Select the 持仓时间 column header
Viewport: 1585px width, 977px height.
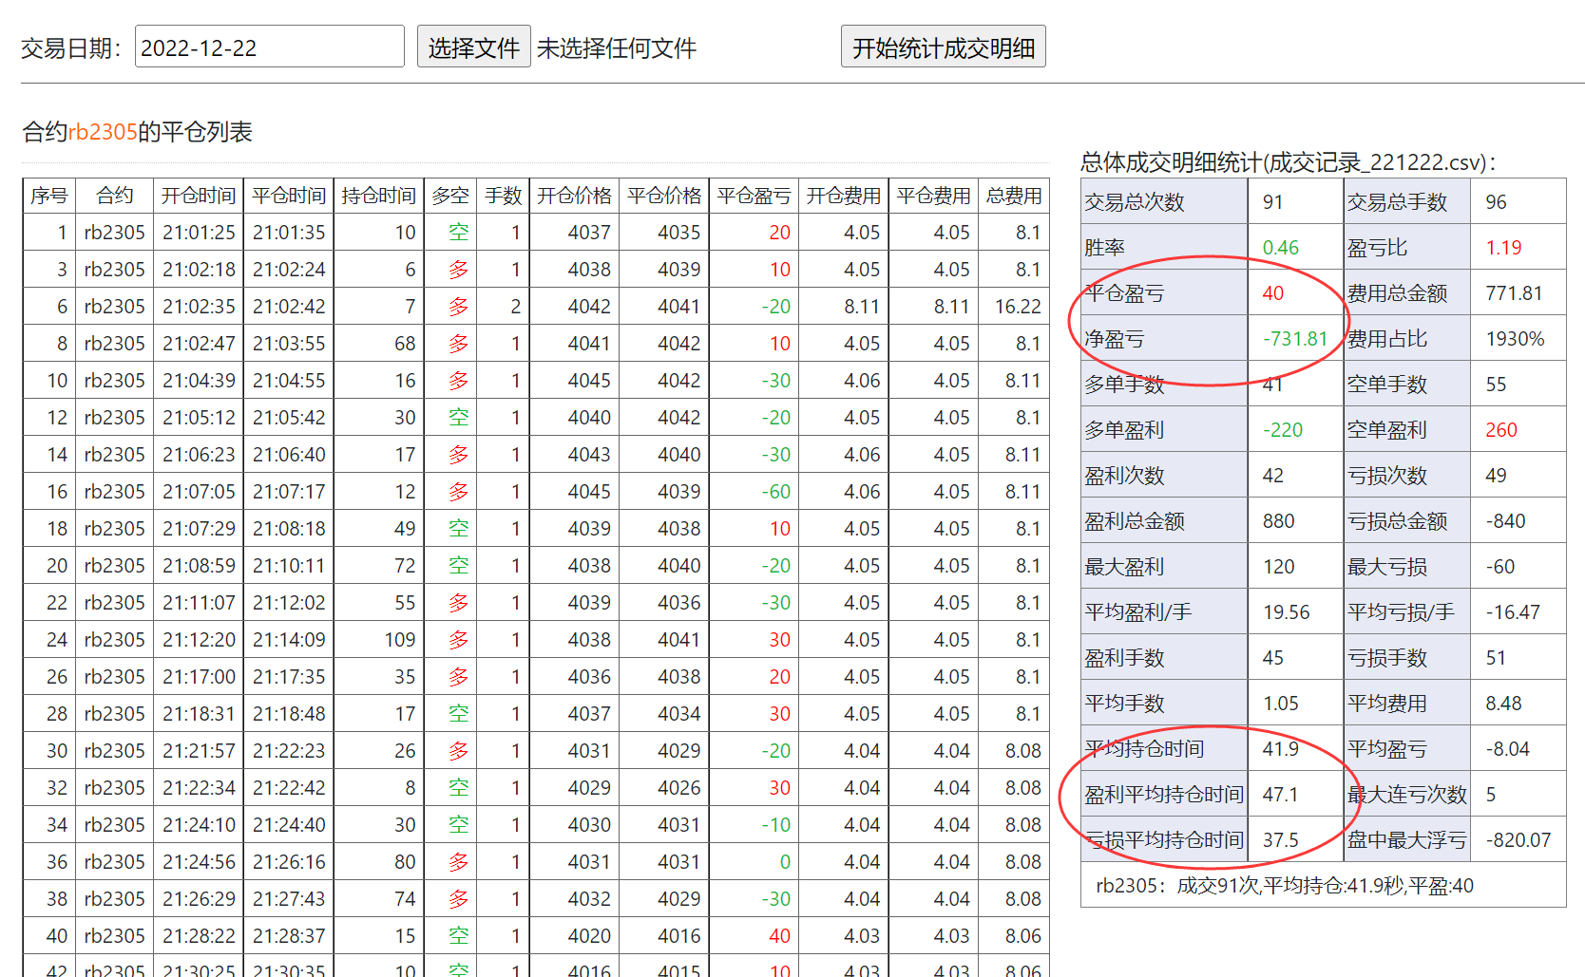[x=378, y=196]
